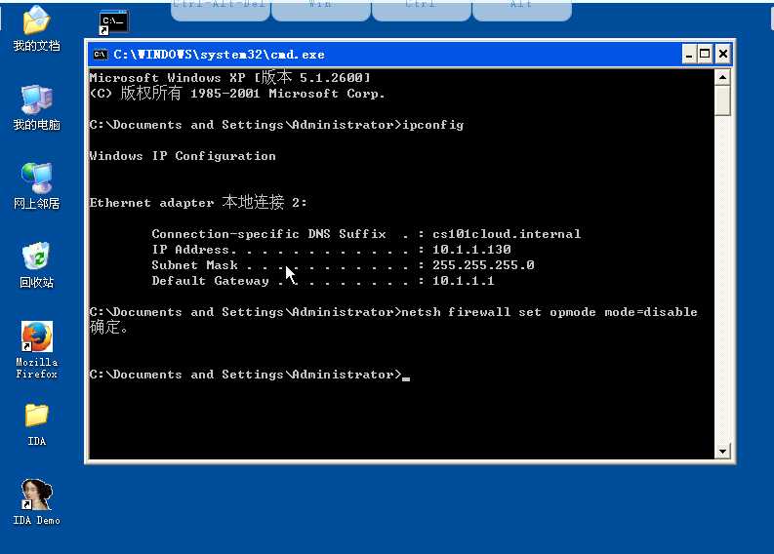Click the Ctrl-Alt-Del button at top
The image size is (774, 554).
221,10
